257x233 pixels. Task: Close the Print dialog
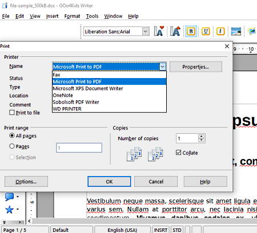[227, 46]
